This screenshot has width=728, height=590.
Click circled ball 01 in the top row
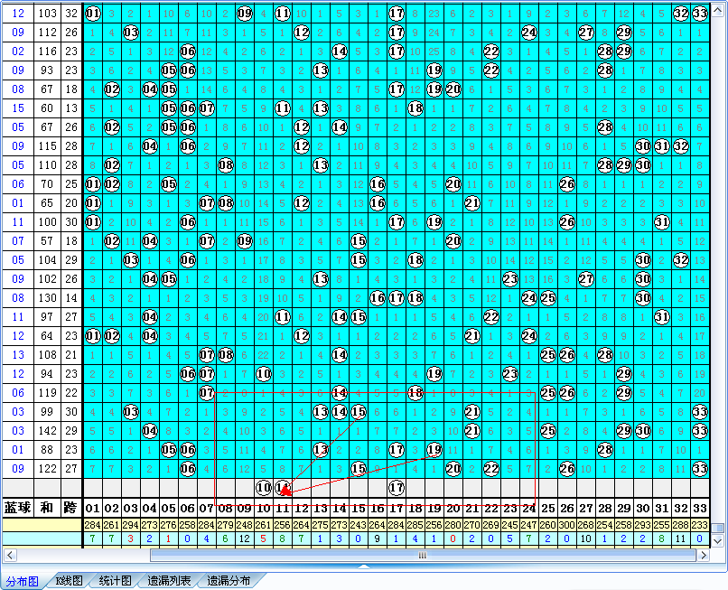[93, 14]
